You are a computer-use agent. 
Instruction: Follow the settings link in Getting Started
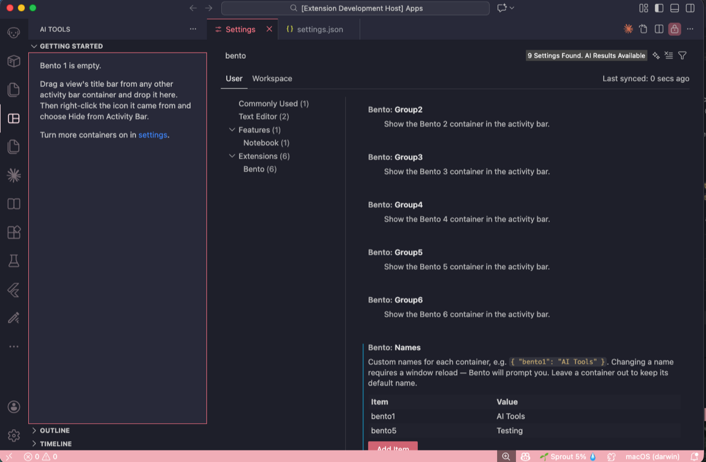tap(153, 135)
